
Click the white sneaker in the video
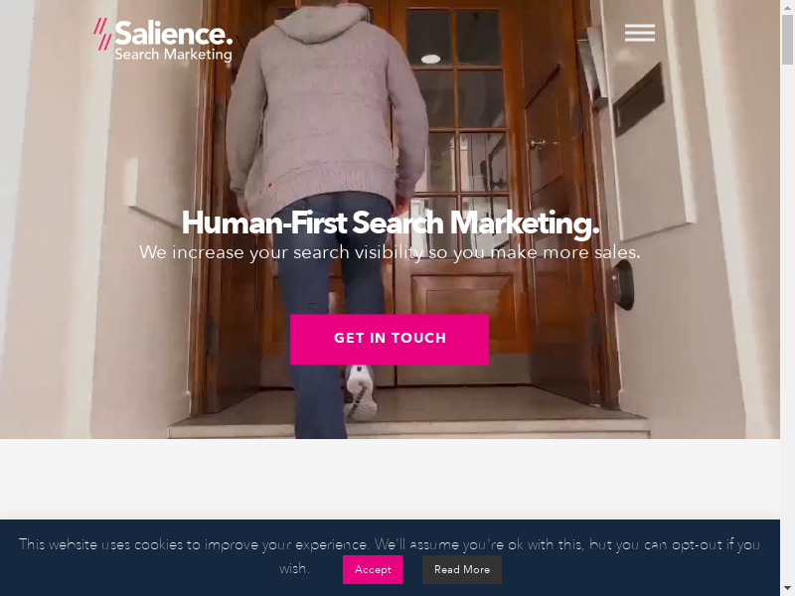361,392
